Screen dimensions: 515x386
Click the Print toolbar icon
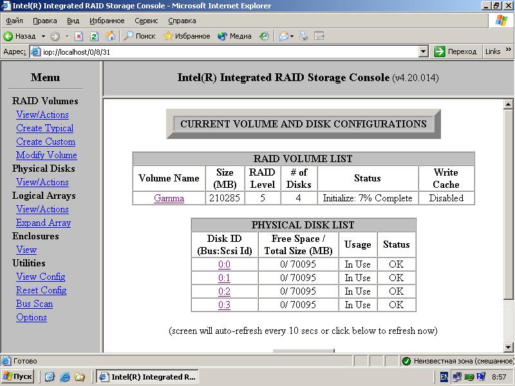click(304, 36)
